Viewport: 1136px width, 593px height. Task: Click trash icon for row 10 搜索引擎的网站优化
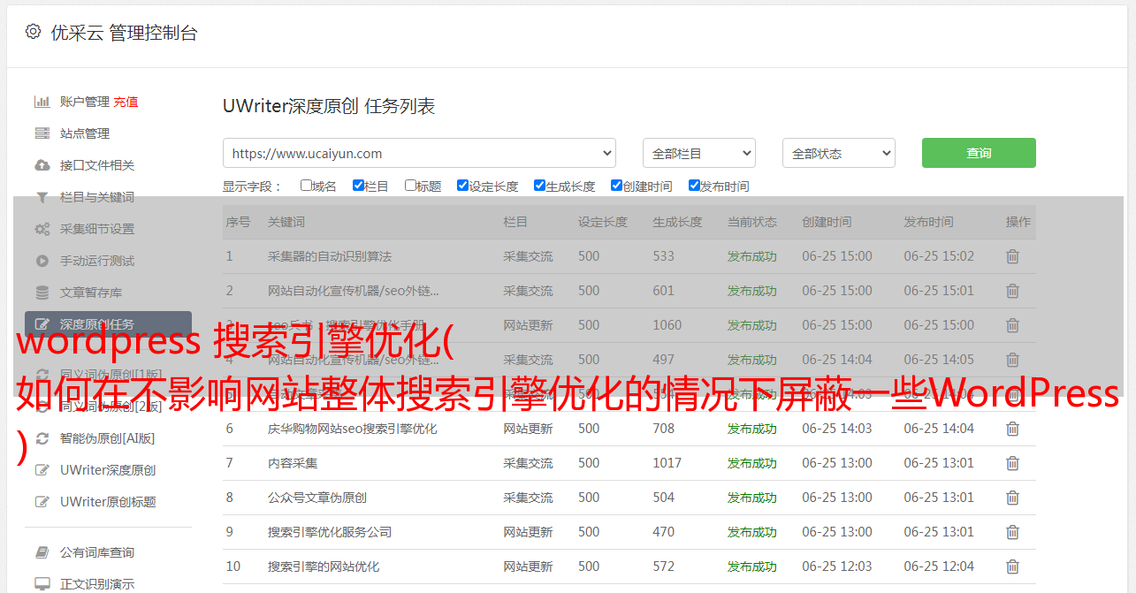(1012, 566)
